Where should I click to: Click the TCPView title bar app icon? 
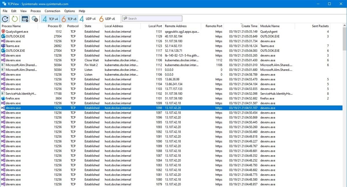click(x=4, y=4)
